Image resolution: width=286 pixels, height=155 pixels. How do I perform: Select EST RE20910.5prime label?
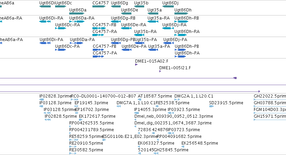click(86, 143)
